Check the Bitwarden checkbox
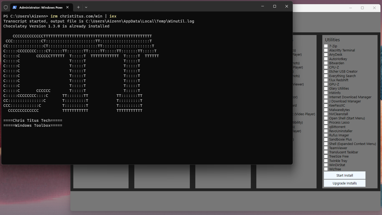The width and height of the screenshot is (382, 215). (326, 63)
